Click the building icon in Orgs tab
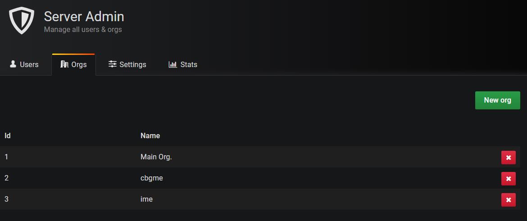The image size is (527, 221). 64,64
